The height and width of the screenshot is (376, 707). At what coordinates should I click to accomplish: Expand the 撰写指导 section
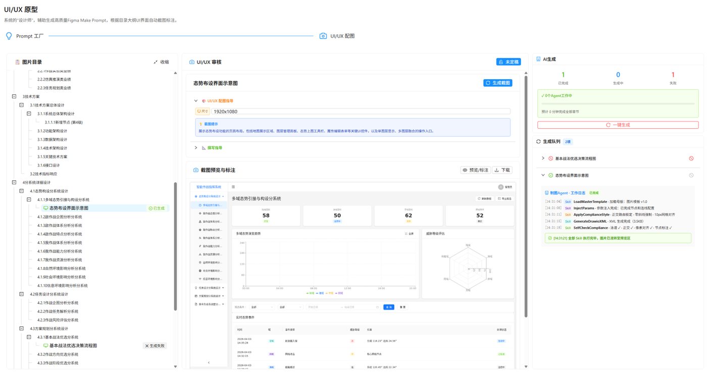[196, 148]
